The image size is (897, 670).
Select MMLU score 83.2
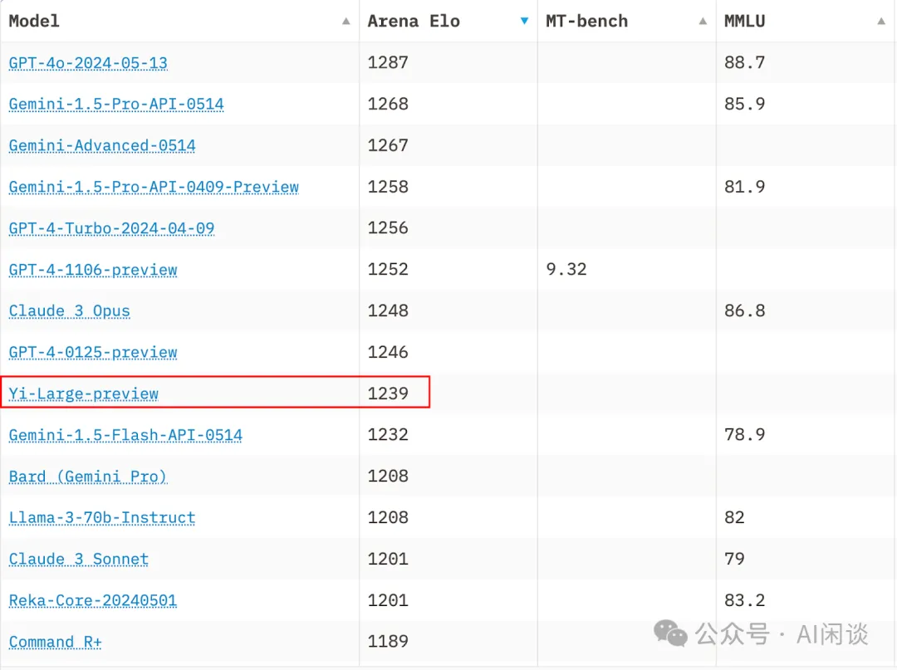coord(745,600)
